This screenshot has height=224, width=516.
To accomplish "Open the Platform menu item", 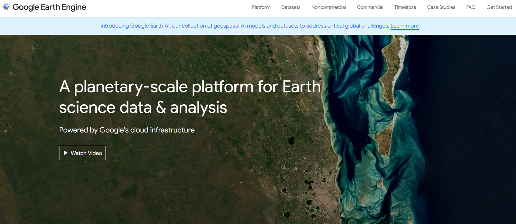I will (x=261, y=7).
